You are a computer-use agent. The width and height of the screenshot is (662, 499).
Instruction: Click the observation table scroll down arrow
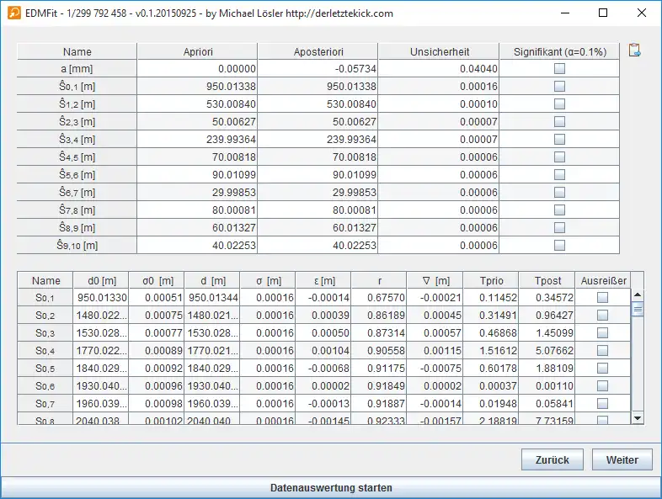click(x=638, y=418)
